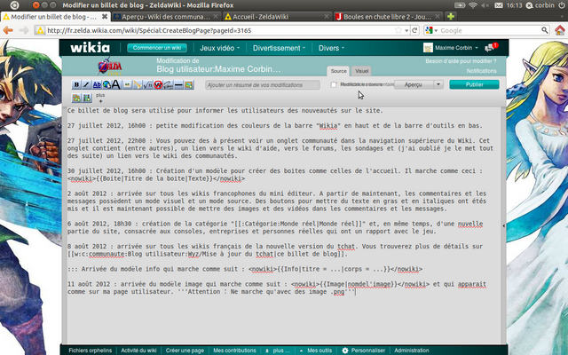Expand the Mes outils menu

[316, 351]
